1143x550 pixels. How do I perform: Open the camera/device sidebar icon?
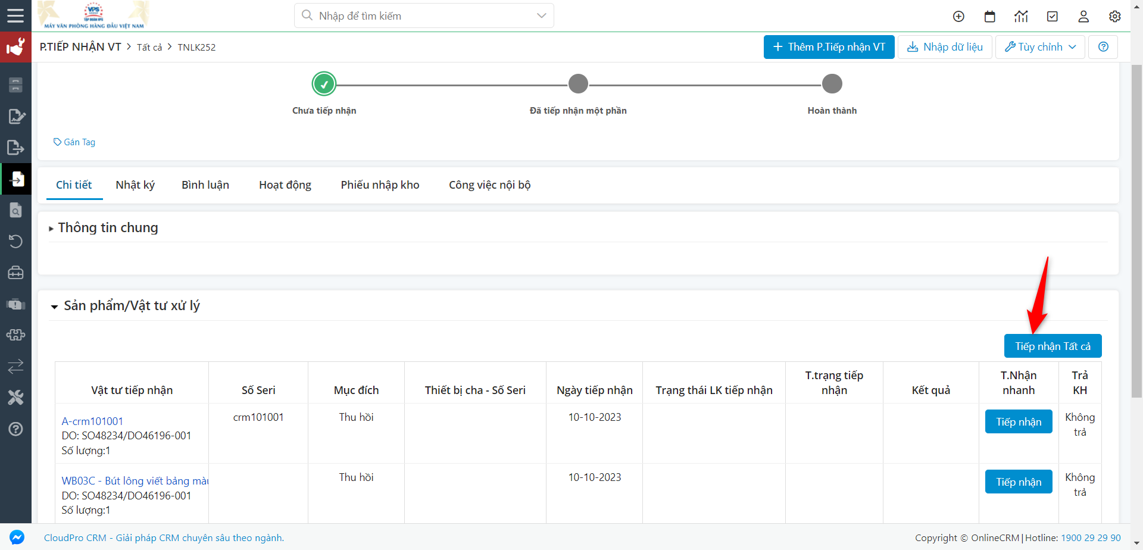15,304
